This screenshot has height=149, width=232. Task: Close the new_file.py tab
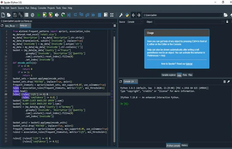(x=17, y=26)
